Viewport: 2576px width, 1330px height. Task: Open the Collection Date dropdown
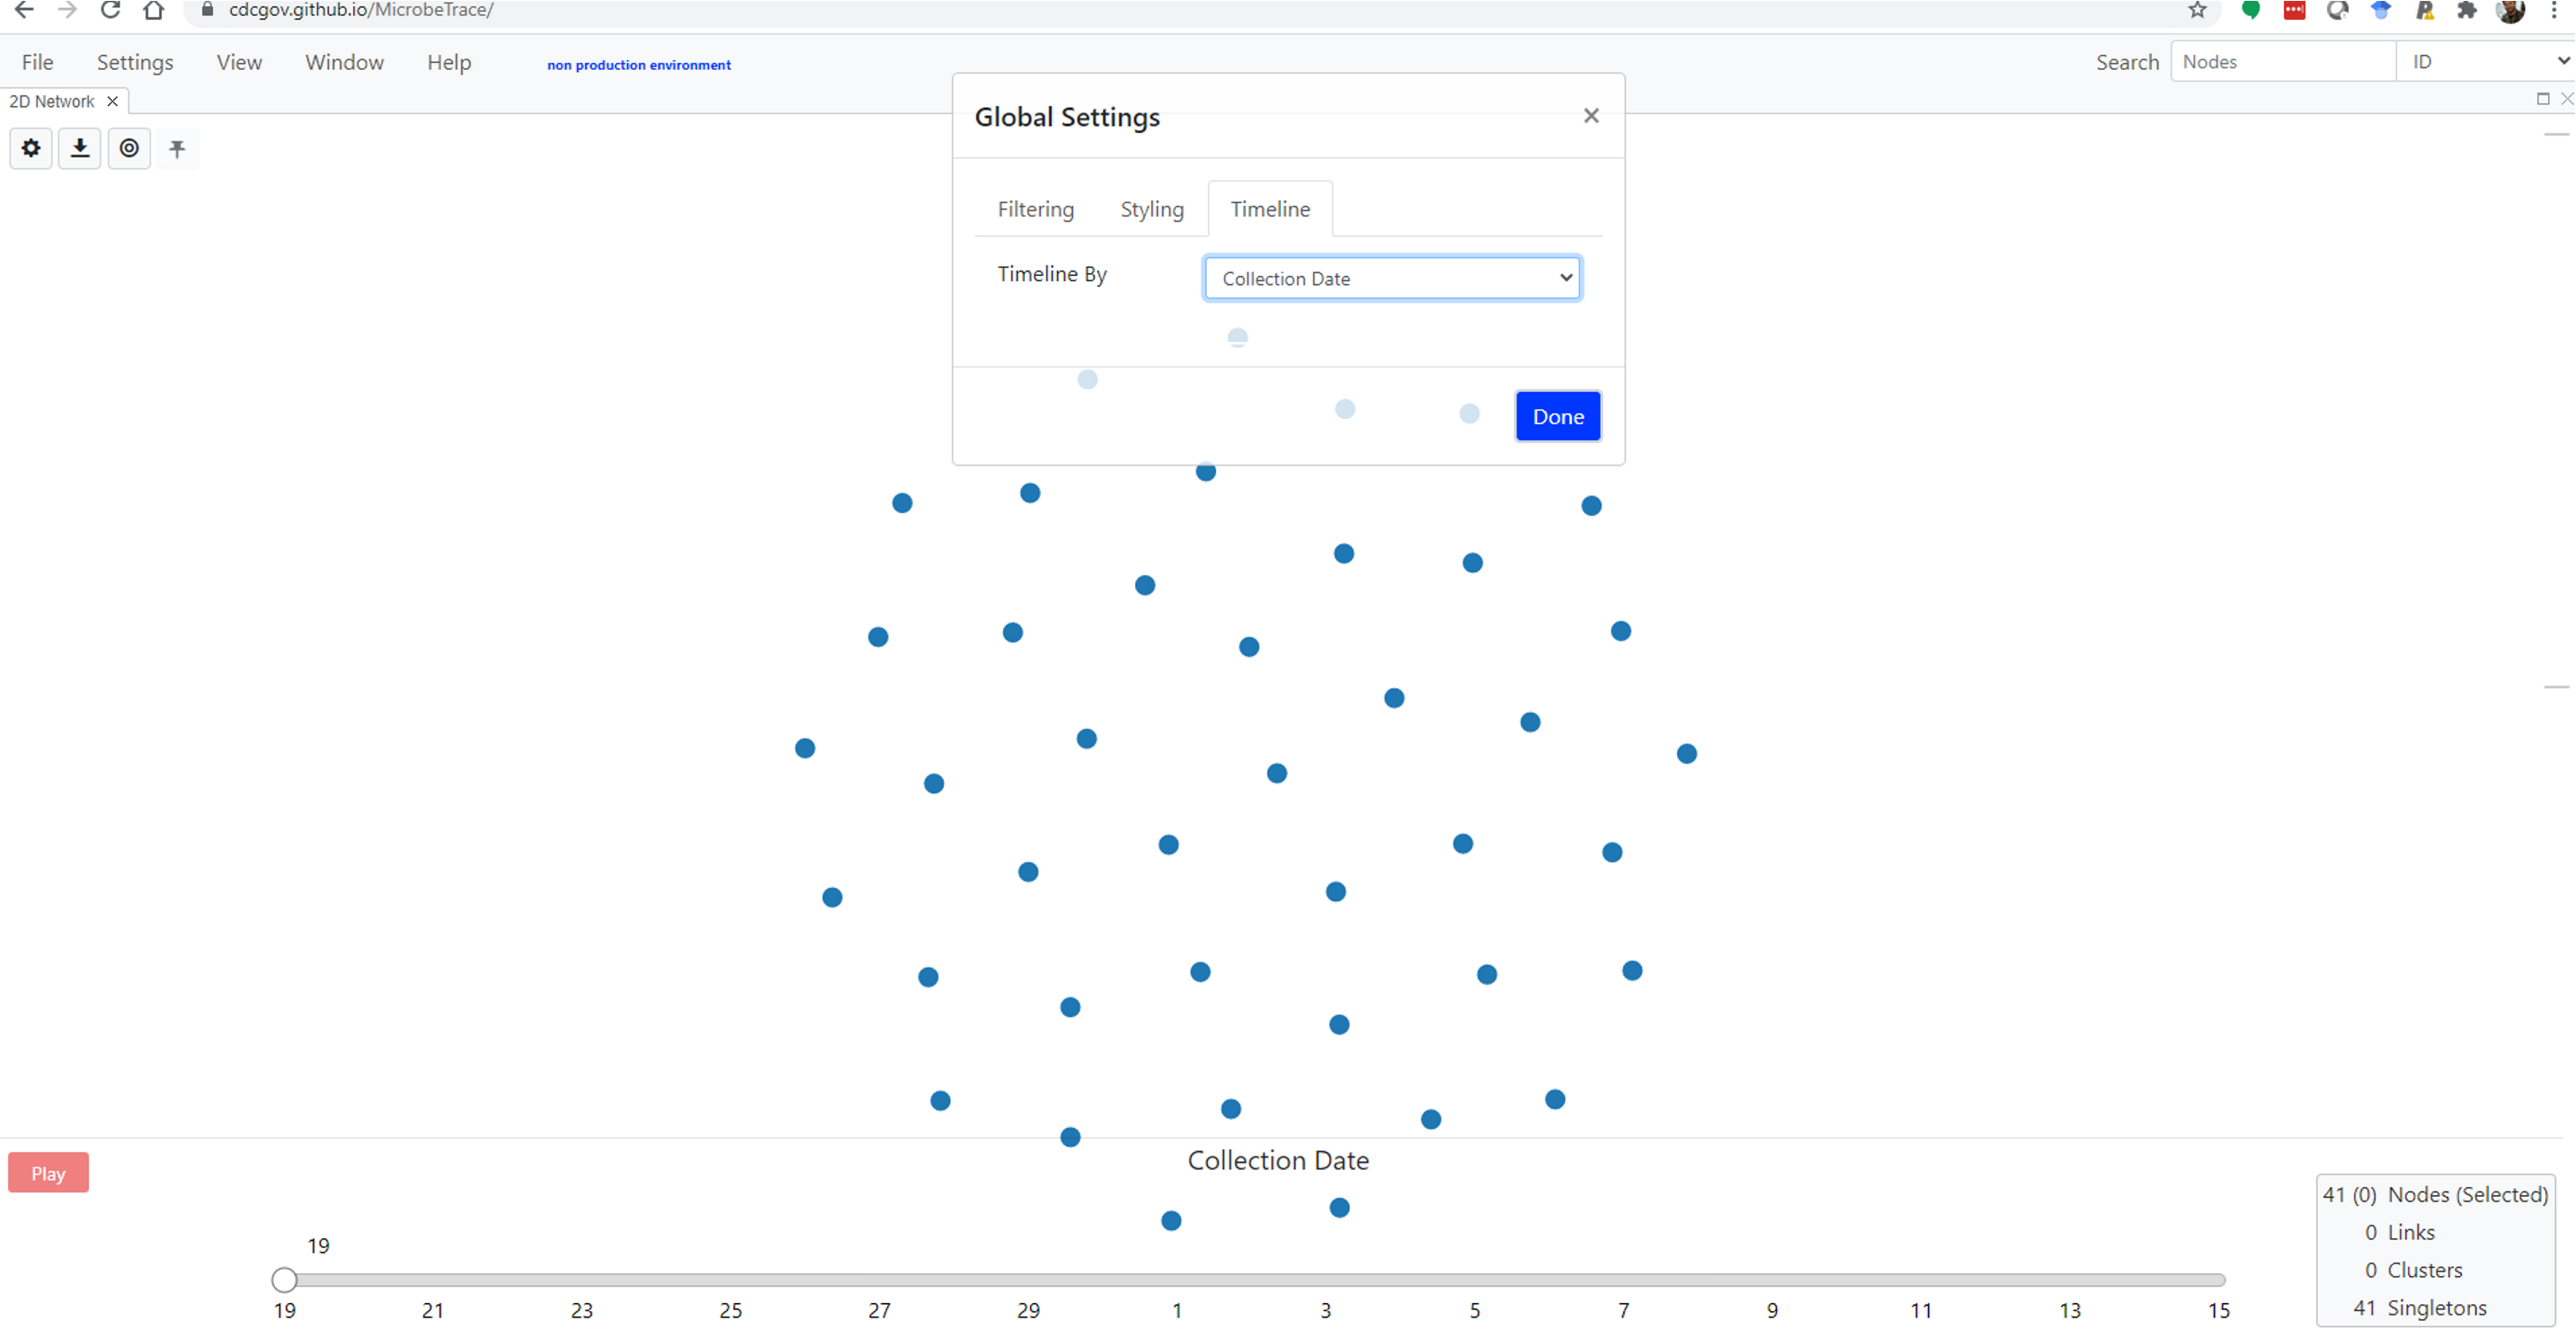click(1391, 278)
